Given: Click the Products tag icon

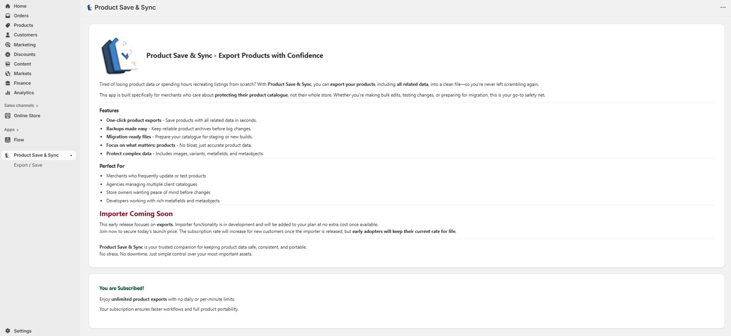Looking at the screenshot, I should (8, 25).
